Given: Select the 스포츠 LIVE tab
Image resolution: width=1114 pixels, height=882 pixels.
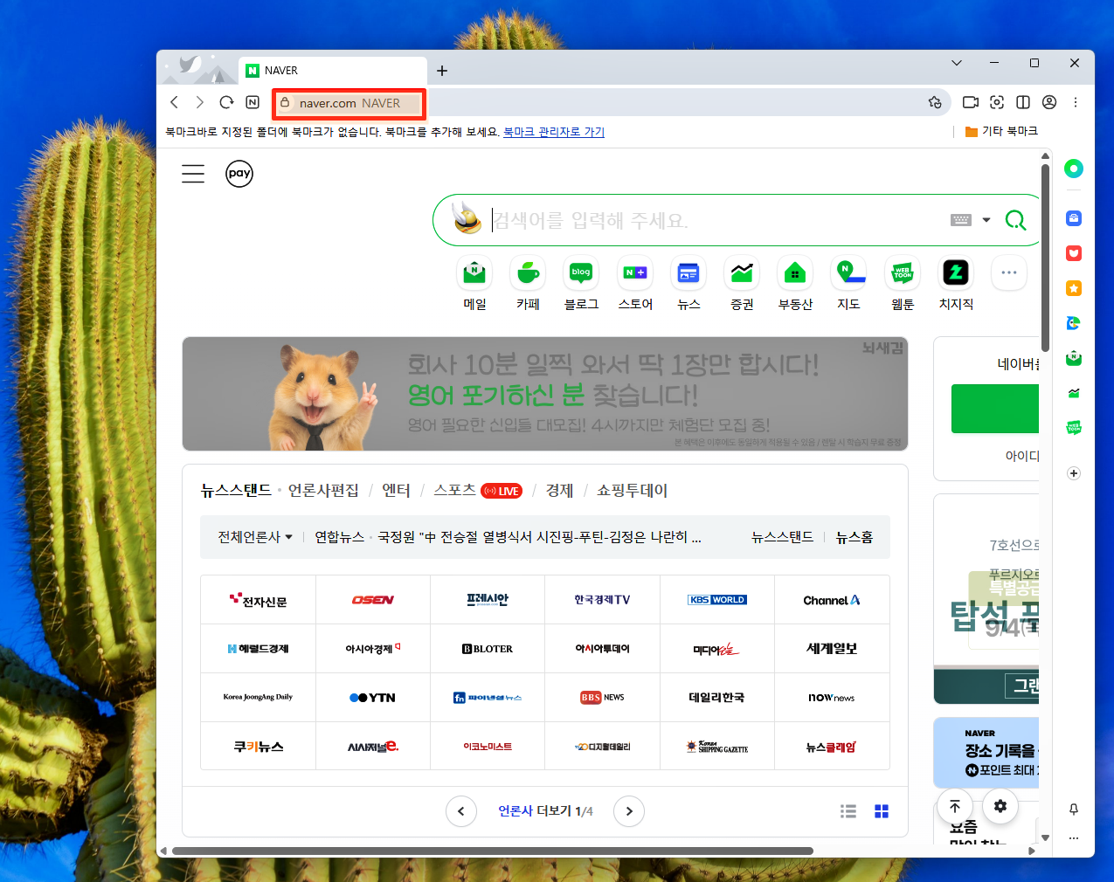Looking at the screenshot, I should pyautogui.click(x=478, y=491).
